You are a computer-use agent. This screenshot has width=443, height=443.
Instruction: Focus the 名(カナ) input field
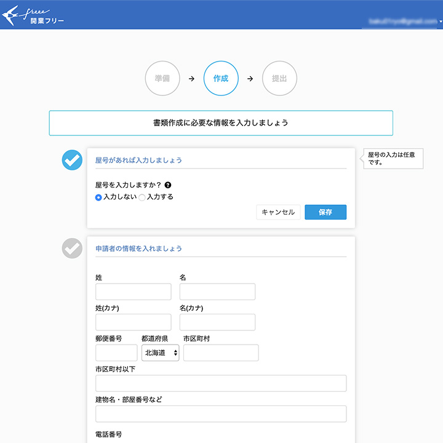point(218,322)
